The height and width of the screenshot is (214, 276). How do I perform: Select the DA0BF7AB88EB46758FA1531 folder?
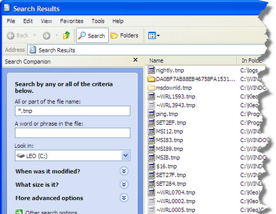[191, 79]
